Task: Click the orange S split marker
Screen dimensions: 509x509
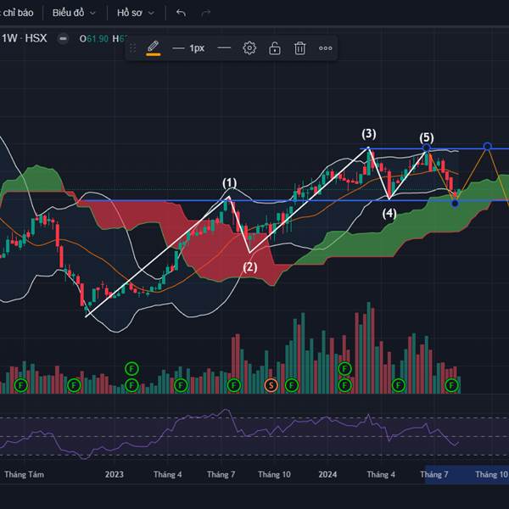Action: click(x=271, y=385)
